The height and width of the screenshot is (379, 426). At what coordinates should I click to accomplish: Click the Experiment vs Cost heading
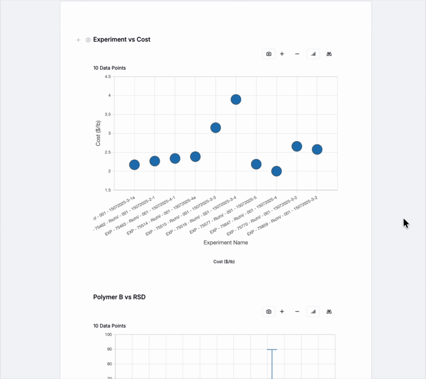pyautogui.click(x=121, y=39)
